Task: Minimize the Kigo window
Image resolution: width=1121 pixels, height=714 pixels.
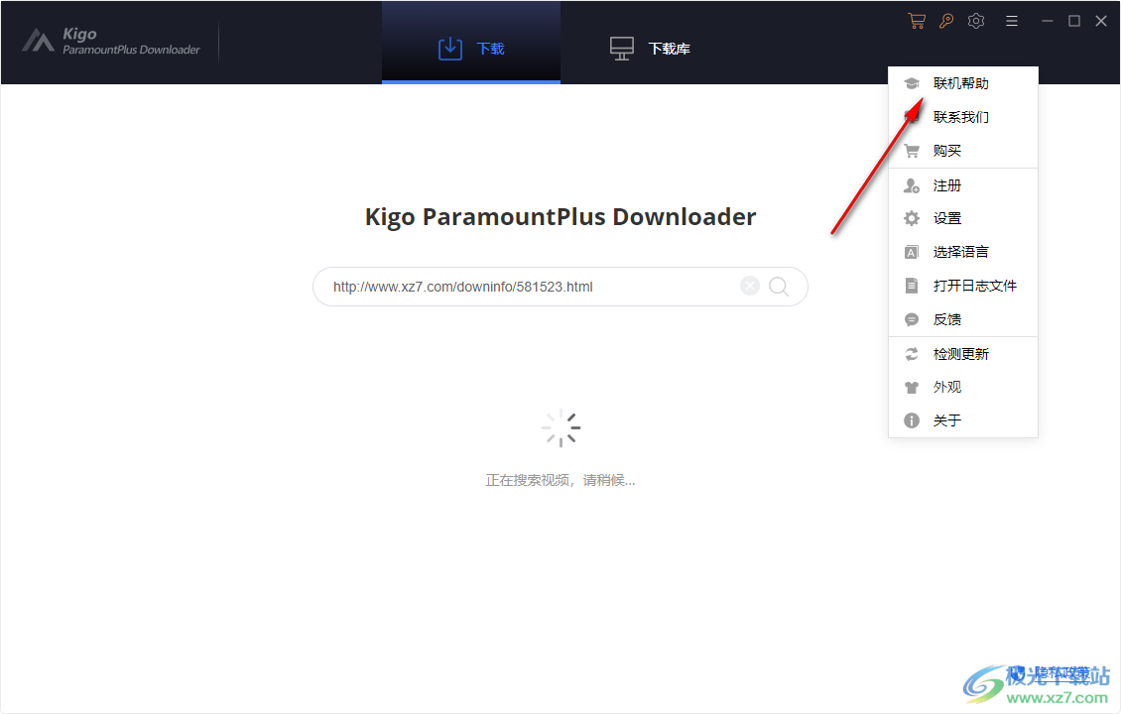Action: coord(1048,21)
